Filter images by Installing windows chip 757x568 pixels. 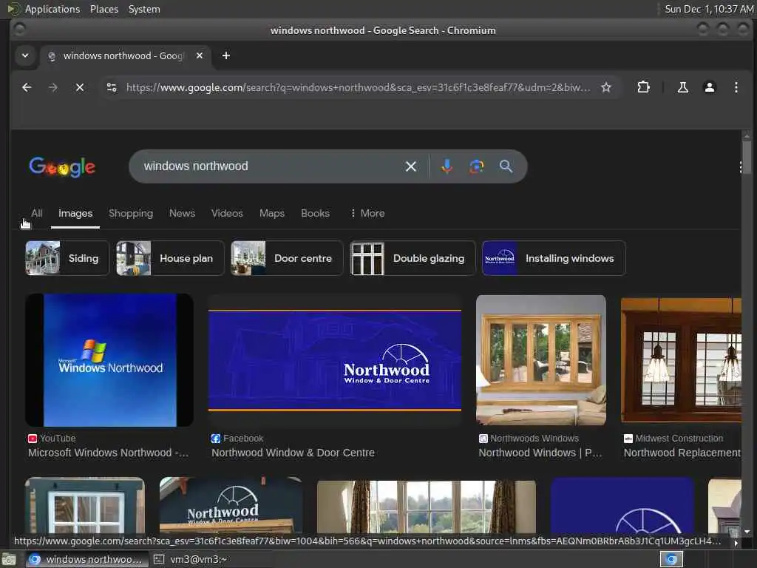pos(554,258)
